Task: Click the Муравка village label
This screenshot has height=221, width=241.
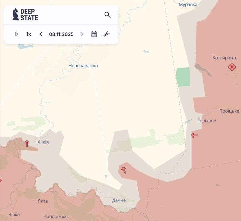Action: tap(188, 5)
